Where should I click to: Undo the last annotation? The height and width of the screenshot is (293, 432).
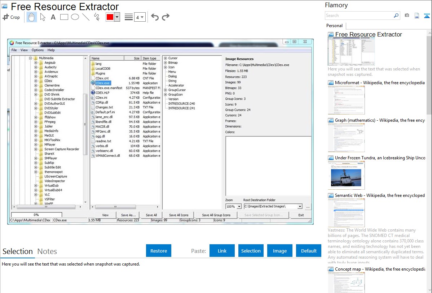point(155,17)
